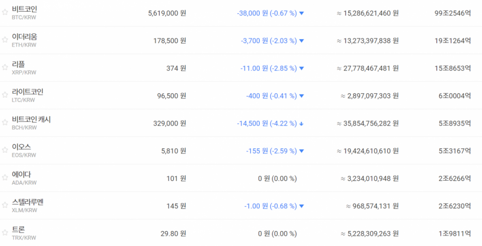Viewport: 482px width, 246px height.
Task: Click down triangle next to -2.59 %
Action: coord(302,151)
